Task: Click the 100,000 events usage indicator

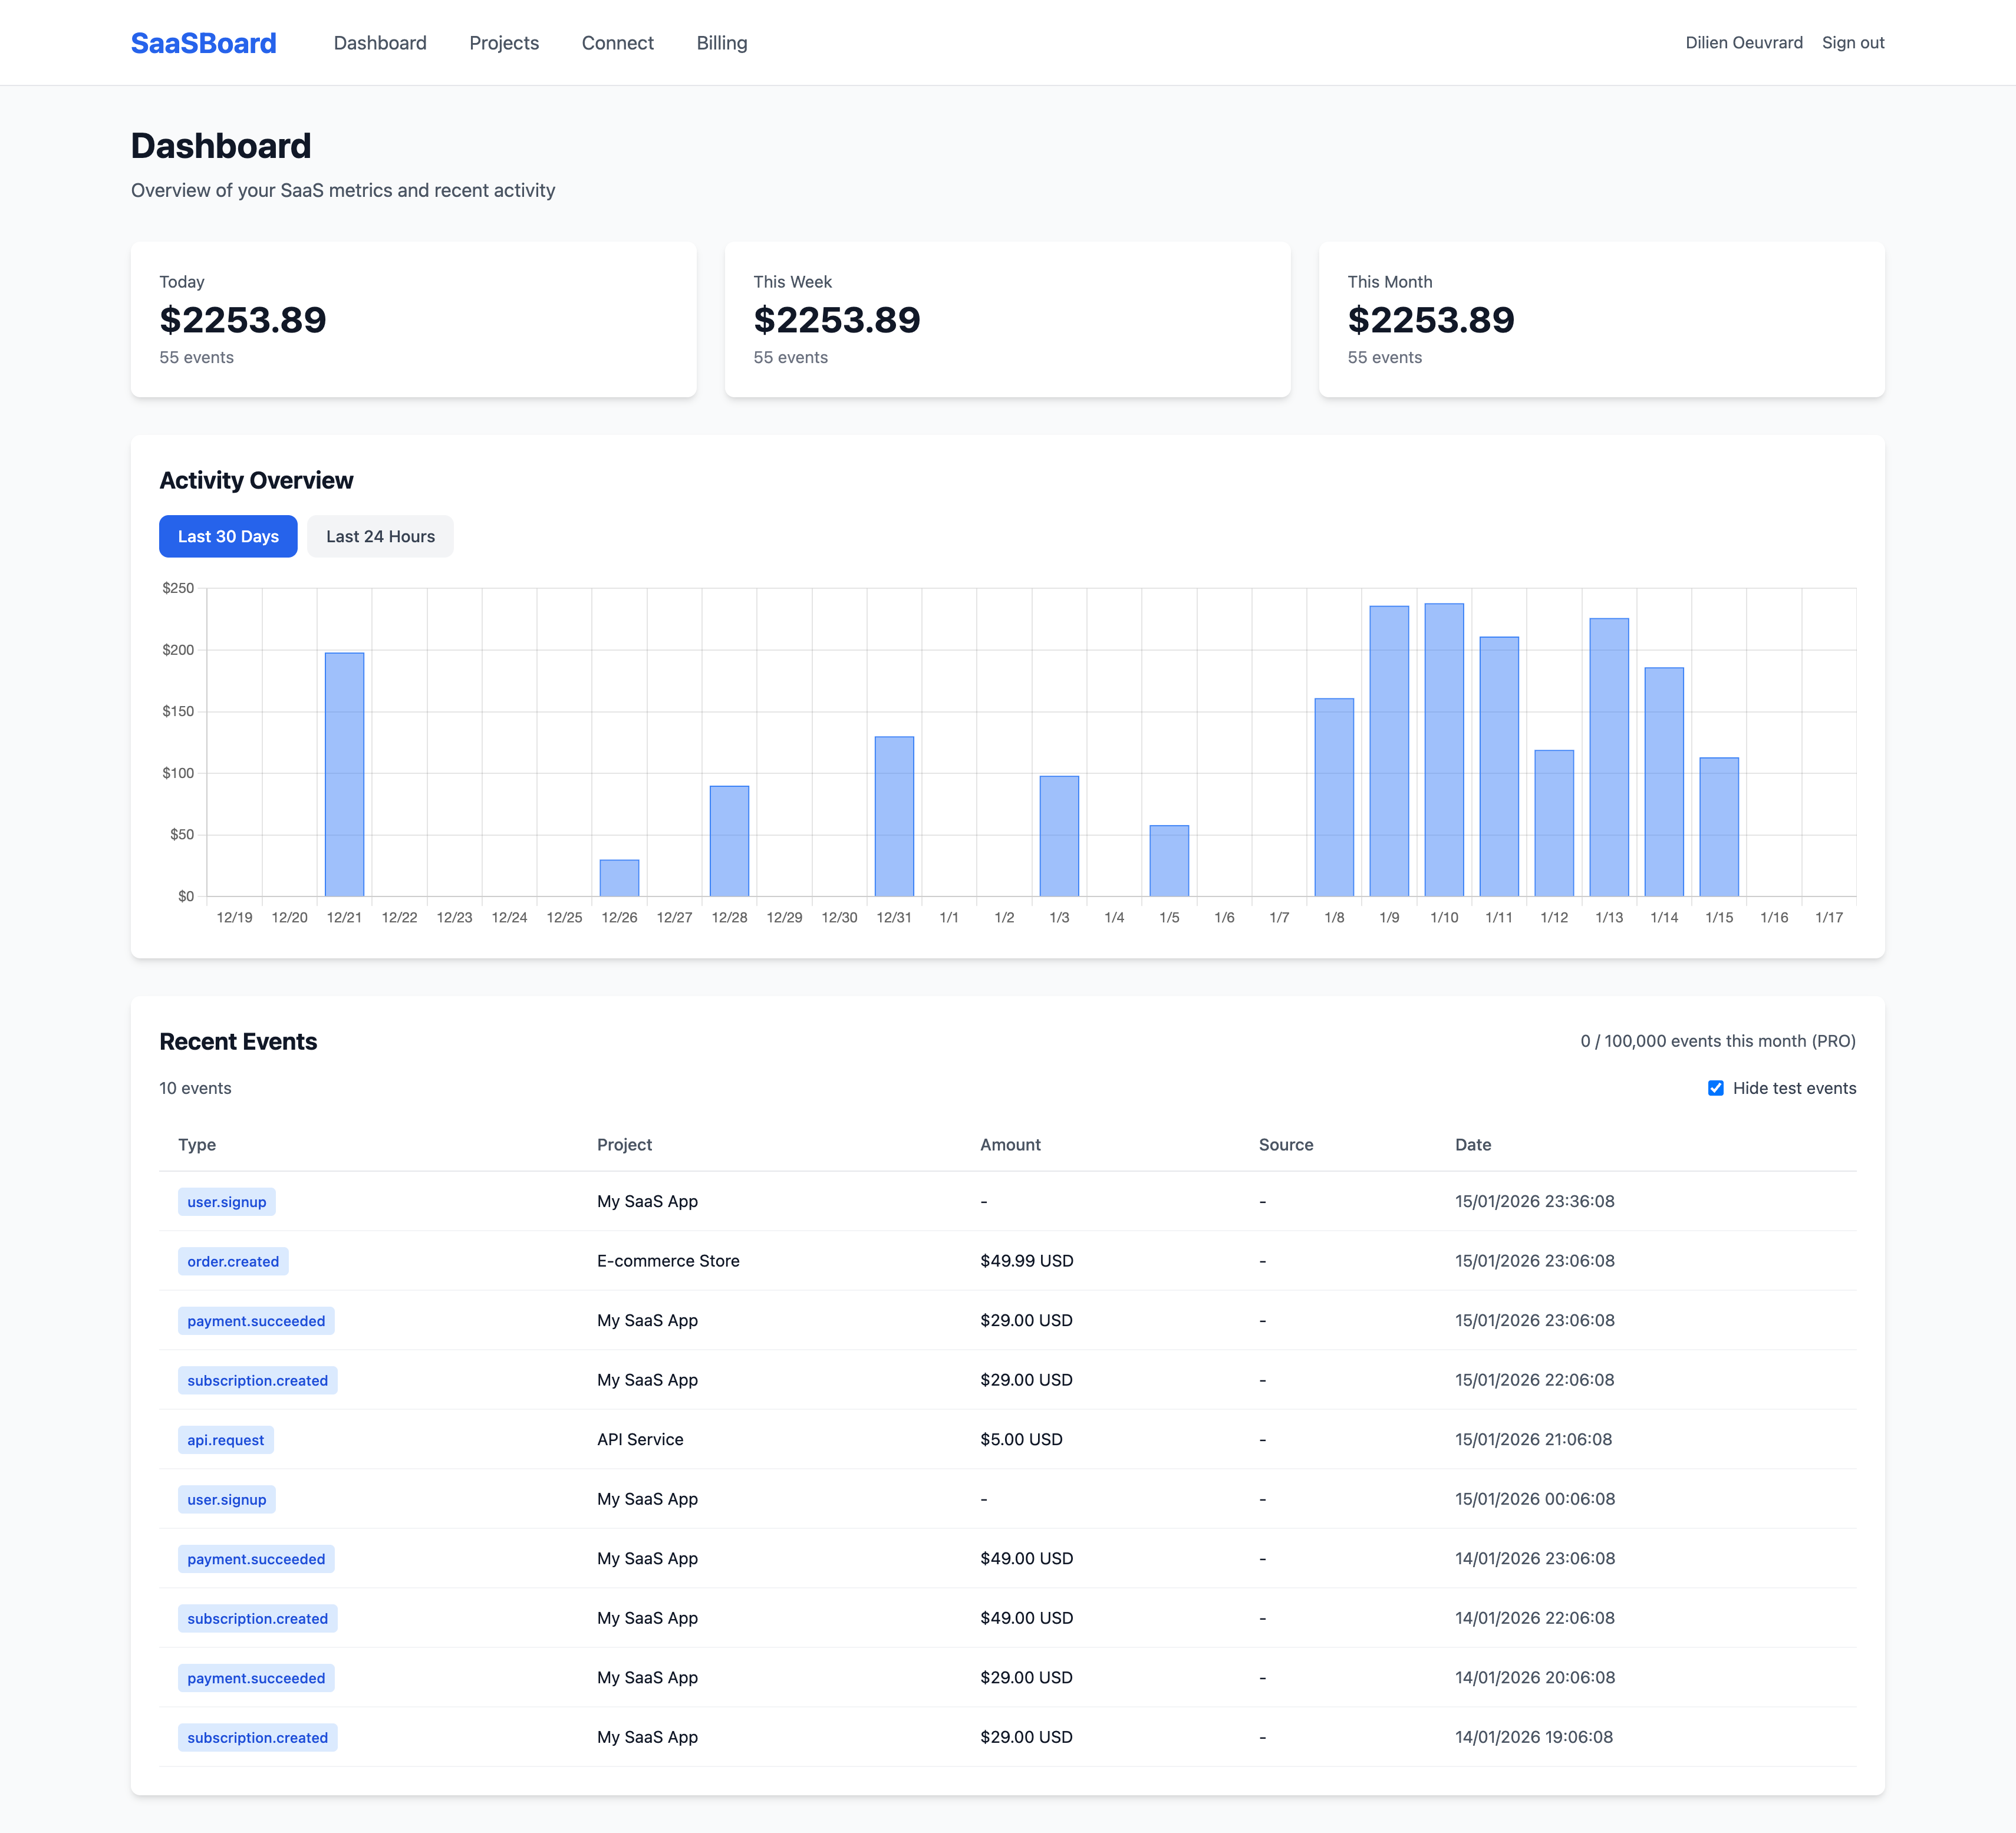Action: click(1718, 1041)
